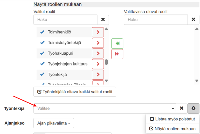Clear the Työntekijä selection with X
This screenshot has width=200, height=134.
(182, 108)
